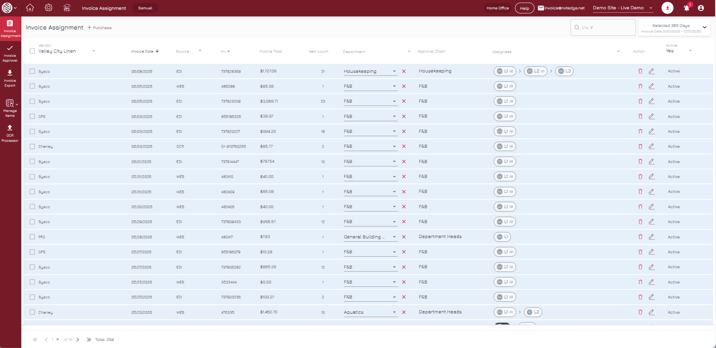Click the company logo menu
Viewport: 716px width, 348px height.
9,7
